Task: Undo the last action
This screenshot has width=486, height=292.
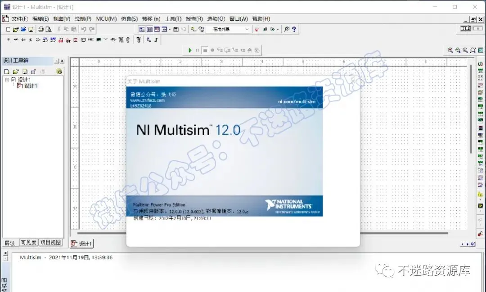Action: (84, 29)
